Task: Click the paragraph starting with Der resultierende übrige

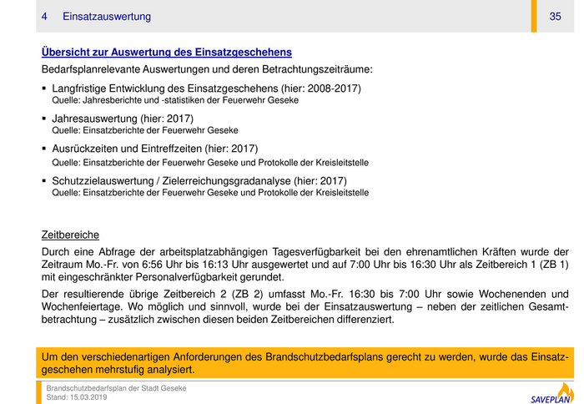Action: point(305,306)
